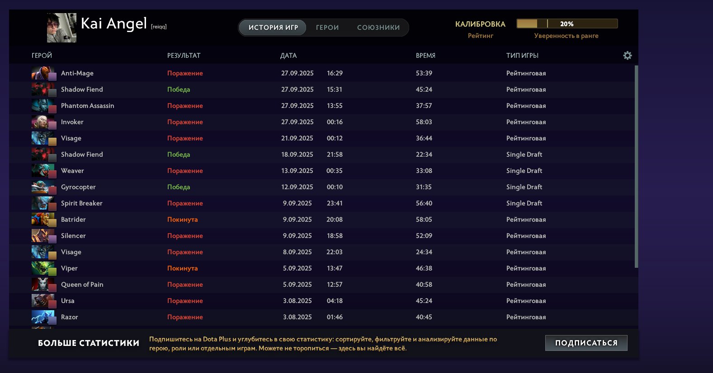The width and height of the screenshot is (713, 373).
Task: Click the Результат column header
Action: pyautogui.click(x=184, y=56)
